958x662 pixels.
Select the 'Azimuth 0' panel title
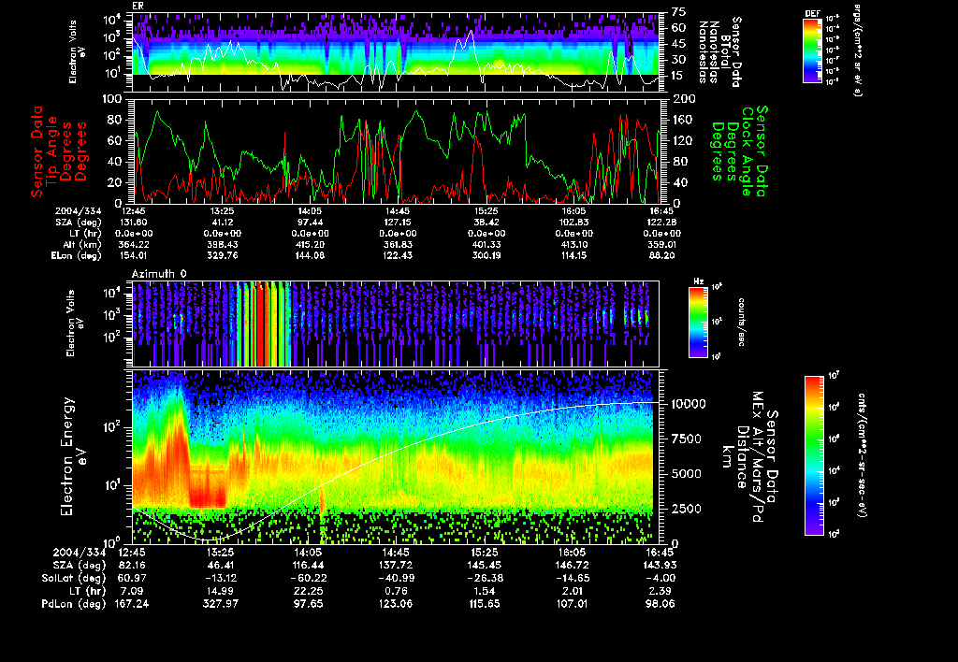coord(159,274)
